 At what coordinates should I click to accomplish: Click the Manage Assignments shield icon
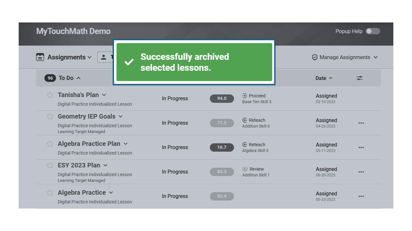click(x=315, y=57)
